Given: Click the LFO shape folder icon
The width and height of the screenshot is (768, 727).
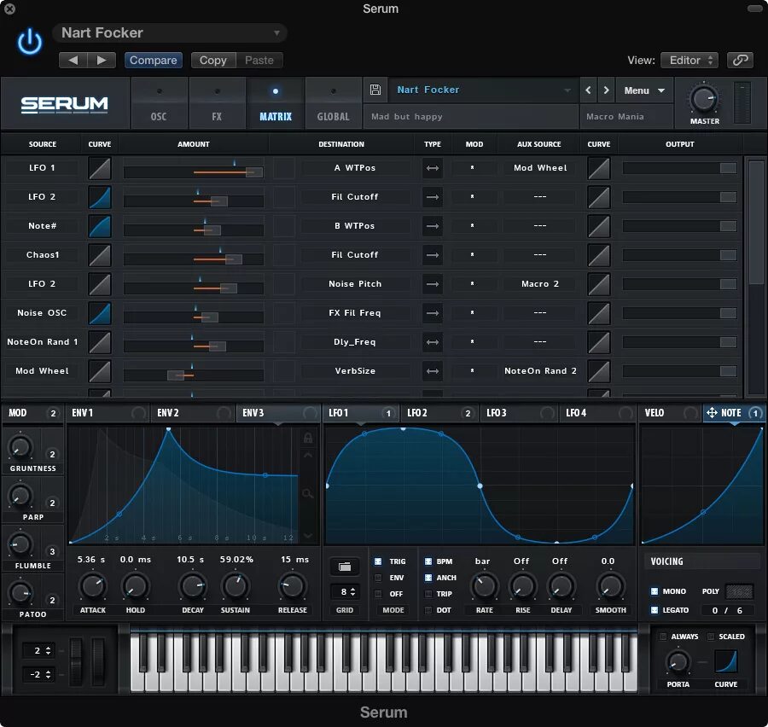Looking at the screenshot, I should pyautogui.click(x=345, y=567).
